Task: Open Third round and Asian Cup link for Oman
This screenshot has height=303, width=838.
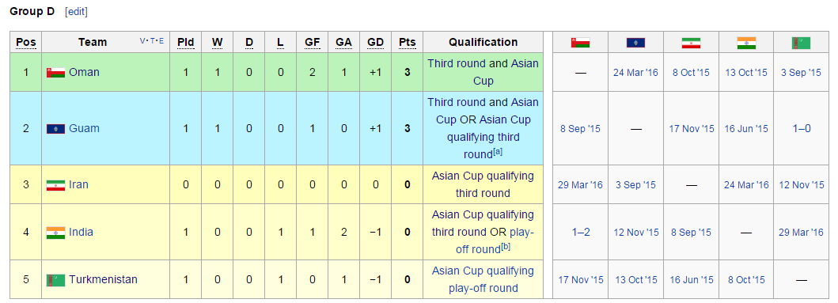Action: tap(483, 72)
